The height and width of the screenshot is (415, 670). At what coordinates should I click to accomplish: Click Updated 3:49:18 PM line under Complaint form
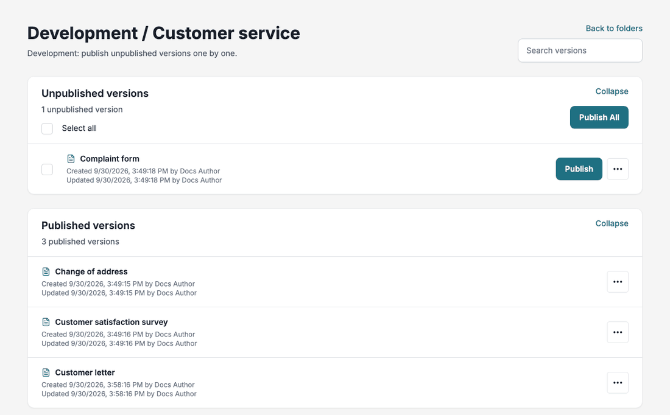(x=144, y=180)
